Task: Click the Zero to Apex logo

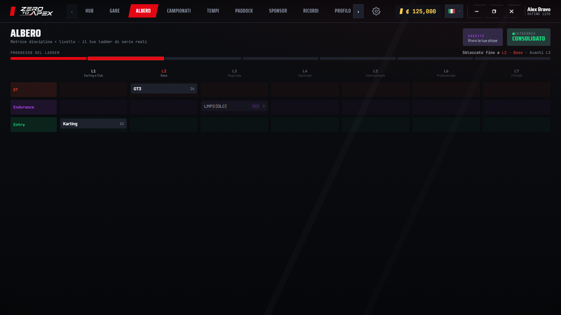Action: pos(32,11)
